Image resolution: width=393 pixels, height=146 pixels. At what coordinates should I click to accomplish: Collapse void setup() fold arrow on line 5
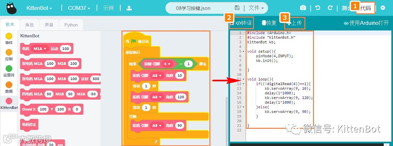(x=244, y=52)
